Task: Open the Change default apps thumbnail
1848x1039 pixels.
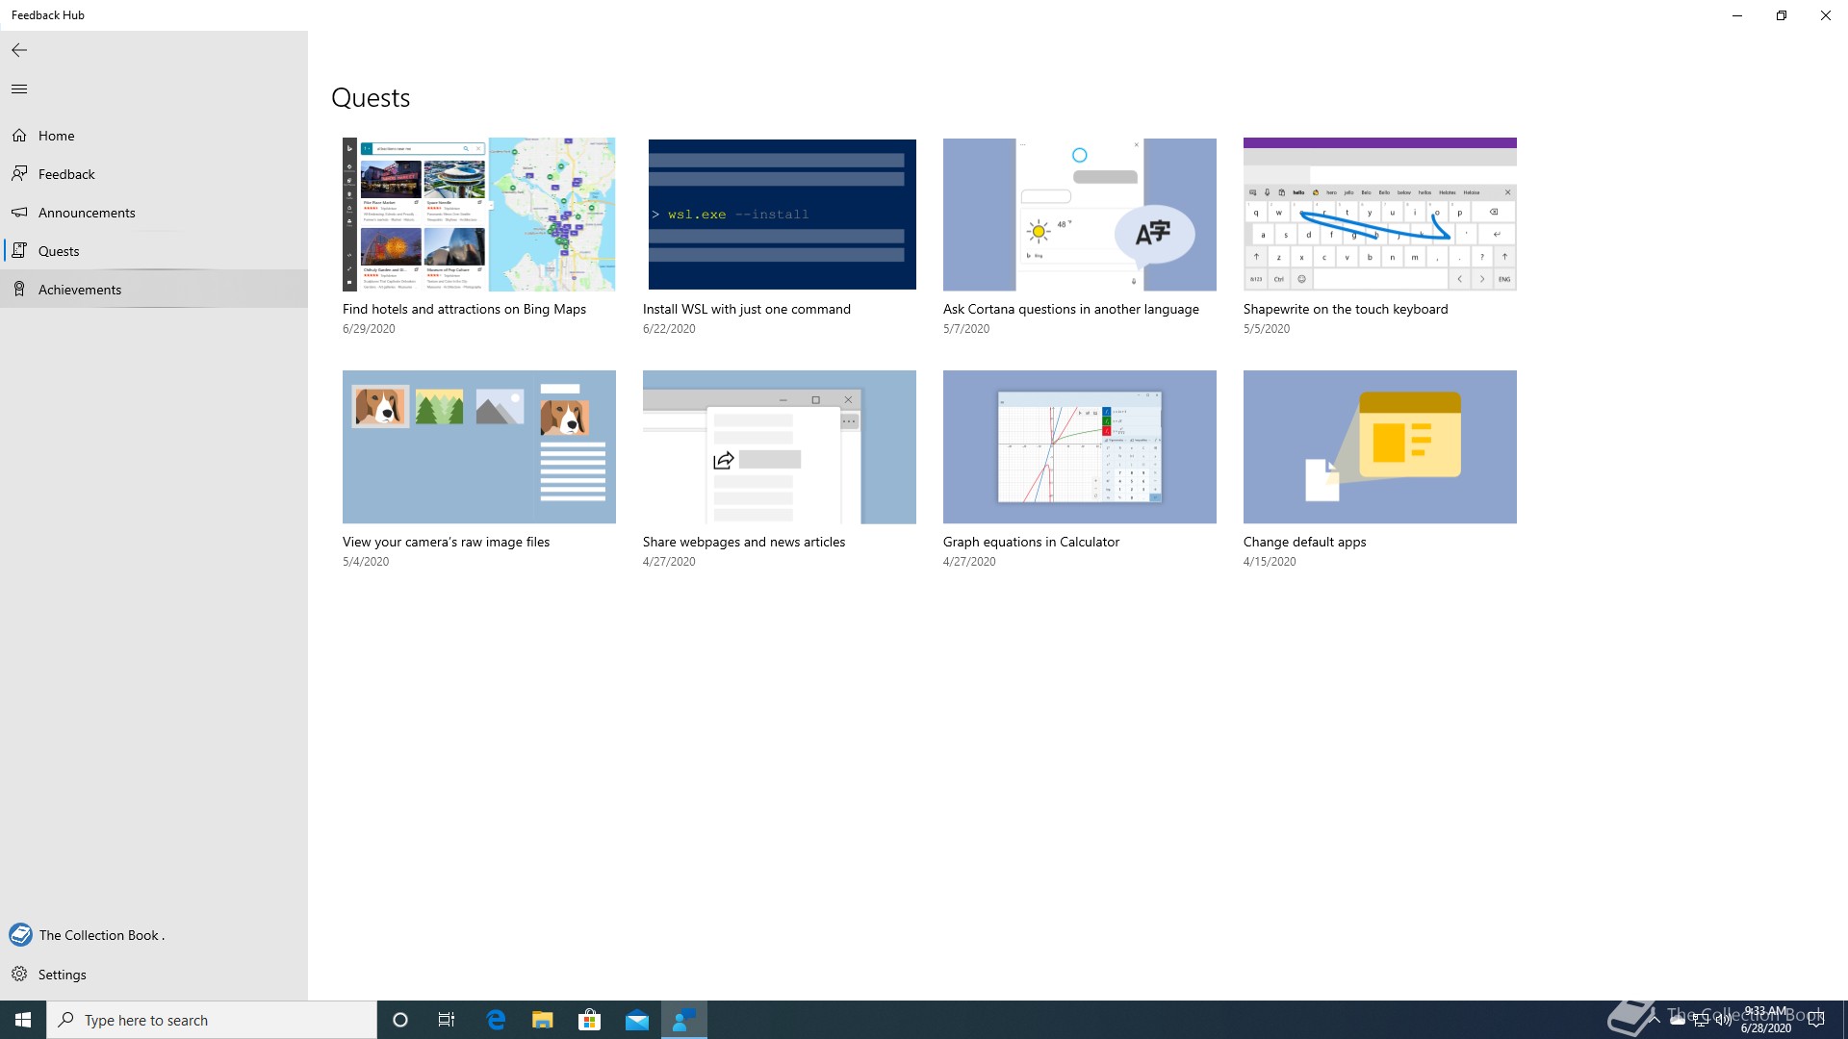Action: click(1380, 447)
